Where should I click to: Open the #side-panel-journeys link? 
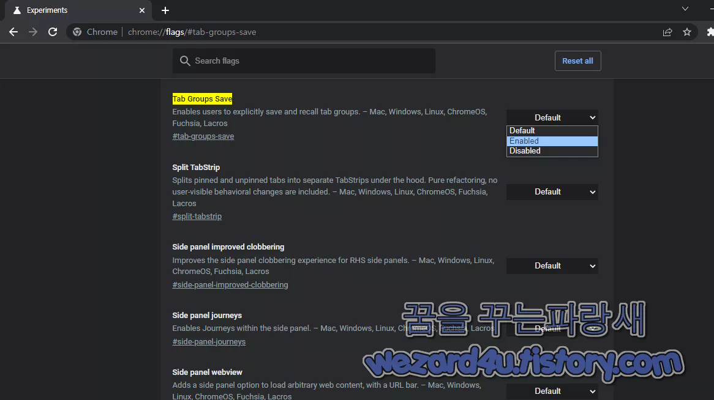tap(209, 342)
